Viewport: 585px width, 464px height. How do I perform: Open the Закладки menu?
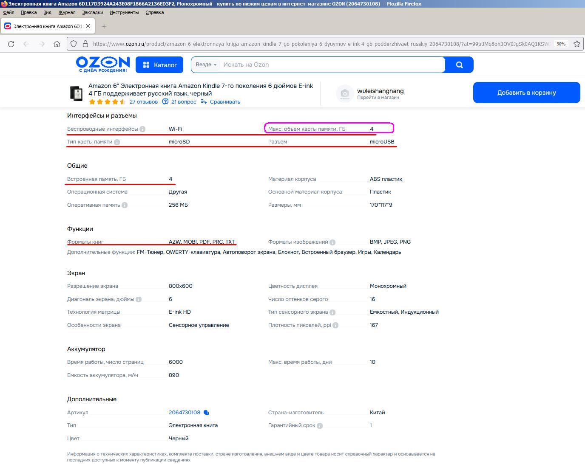tap(93, 12)
